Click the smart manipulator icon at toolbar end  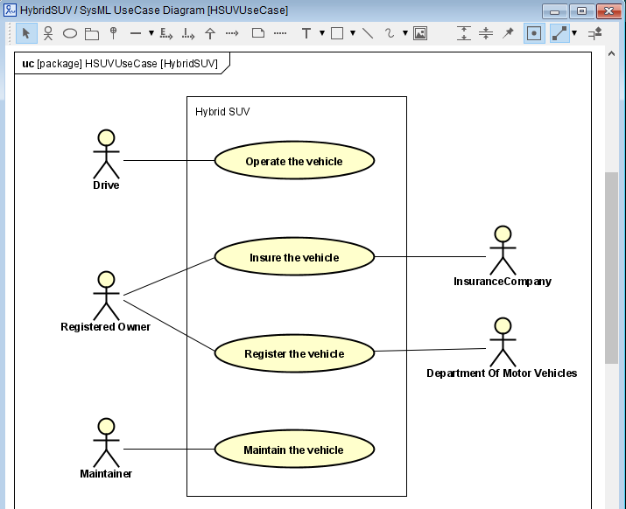[594, 33]
